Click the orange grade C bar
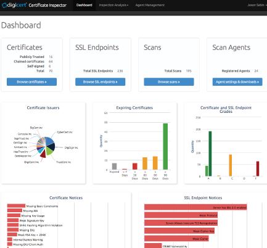This screenshot has width=267, height=248. click(231, 165)
